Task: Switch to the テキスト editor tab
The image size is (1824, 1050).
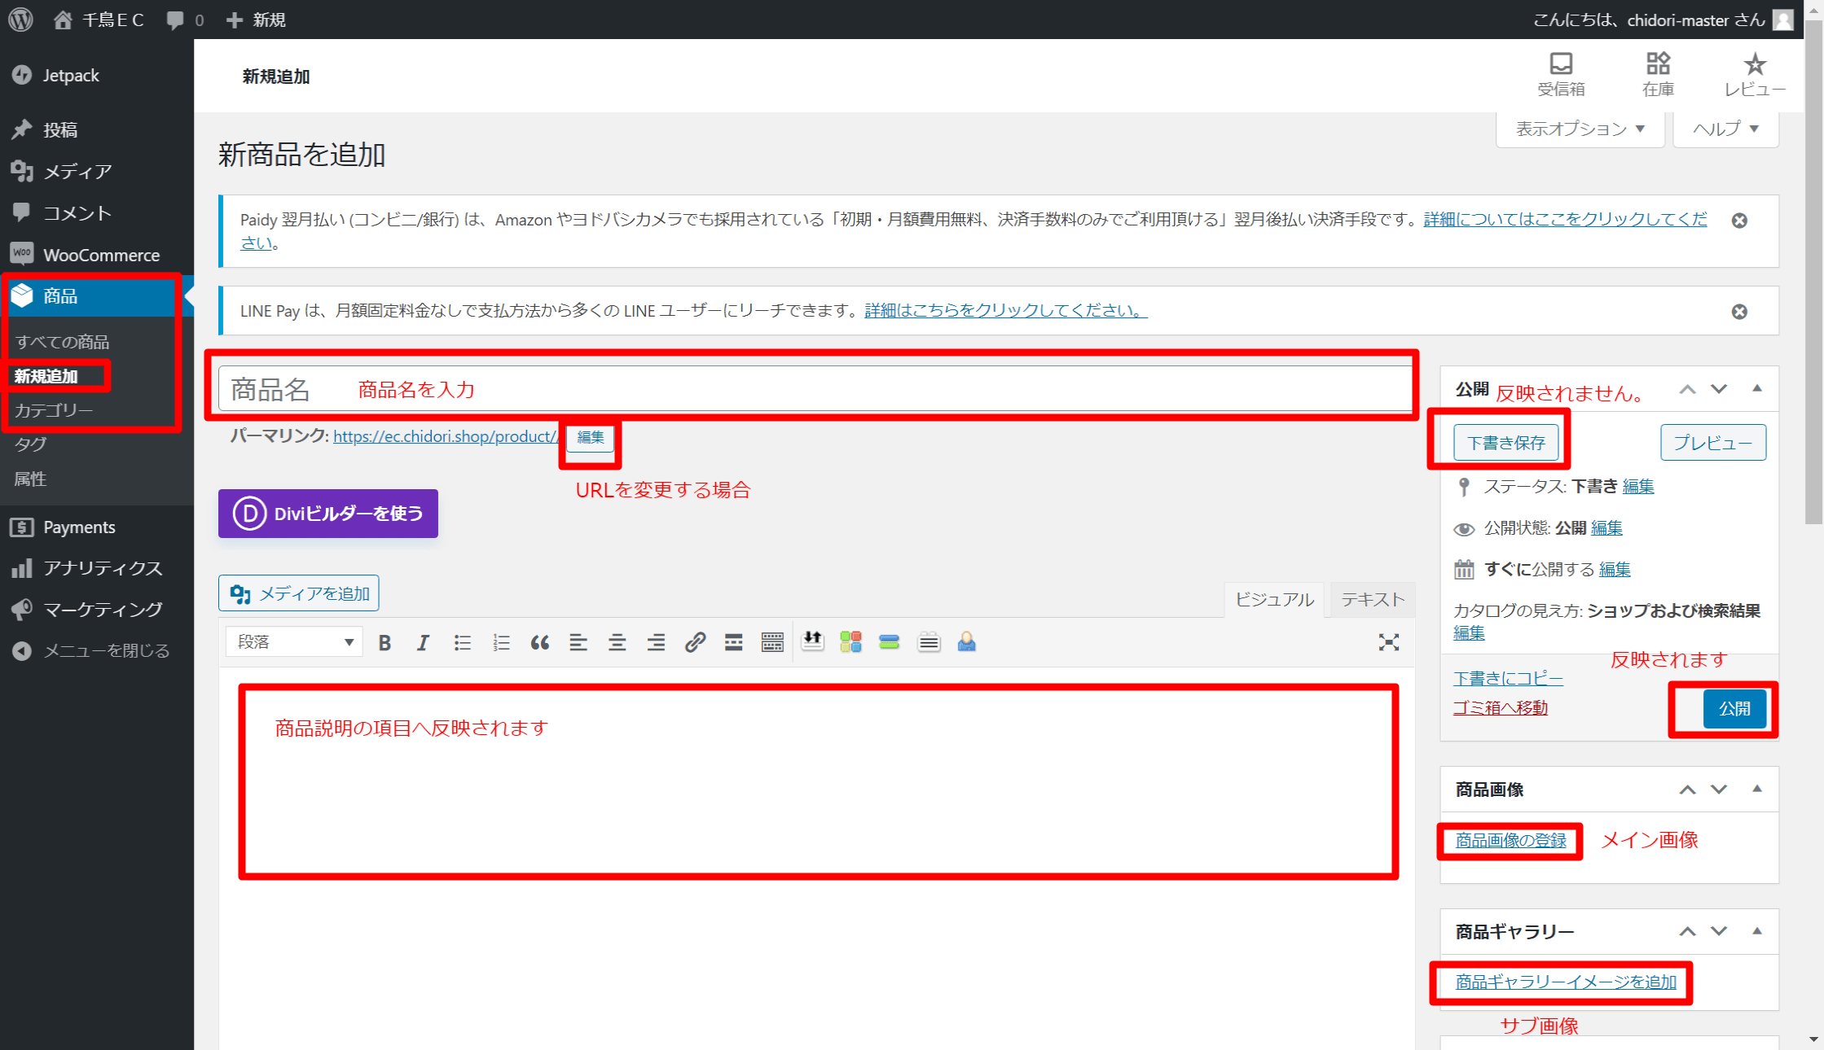Action: point(1372,600)
